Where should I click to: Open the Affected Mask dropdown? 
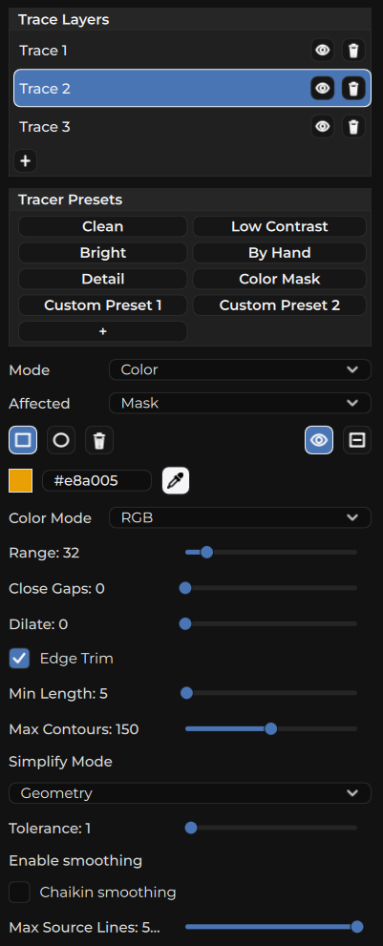click(240, 403)
